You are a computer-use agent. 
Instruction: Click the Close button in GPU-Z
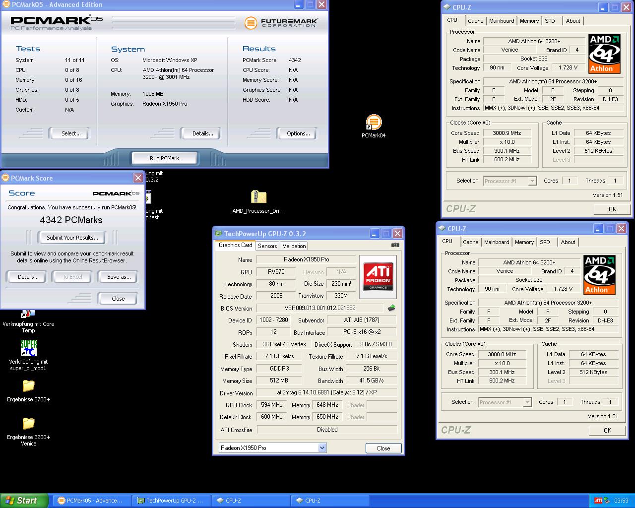click(383, 448)
